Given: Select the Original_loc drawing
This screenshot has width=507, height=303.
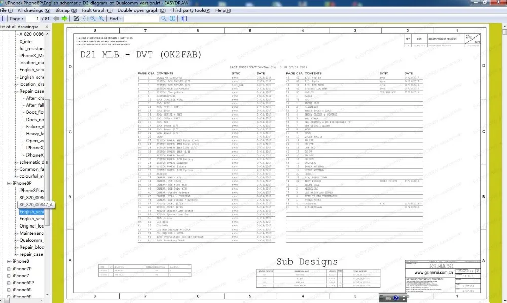Looking at the screenshot, I should coord(31,226).
